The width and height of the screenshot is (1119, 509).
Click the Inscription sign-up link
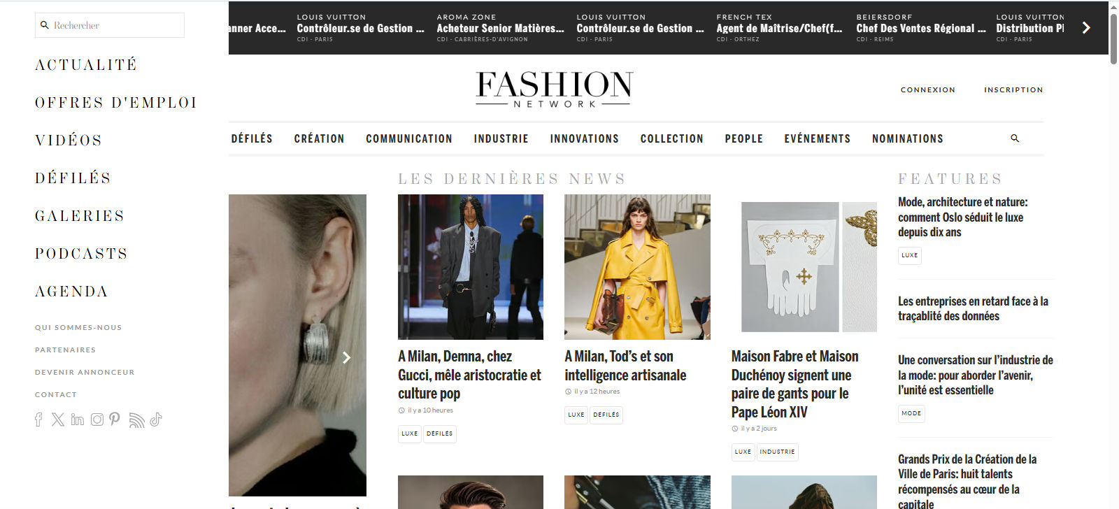1013,89
